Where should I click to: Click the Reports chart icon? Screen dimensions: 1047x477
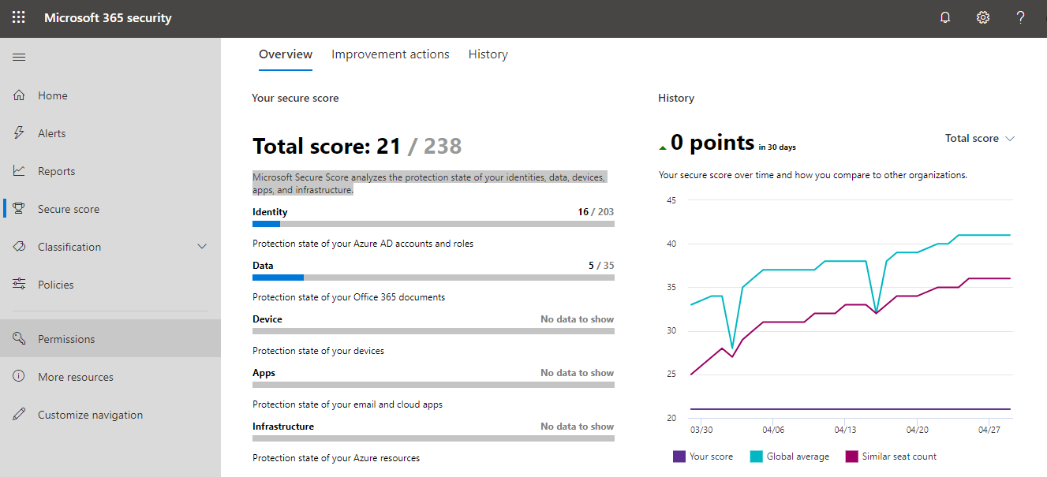20,171
